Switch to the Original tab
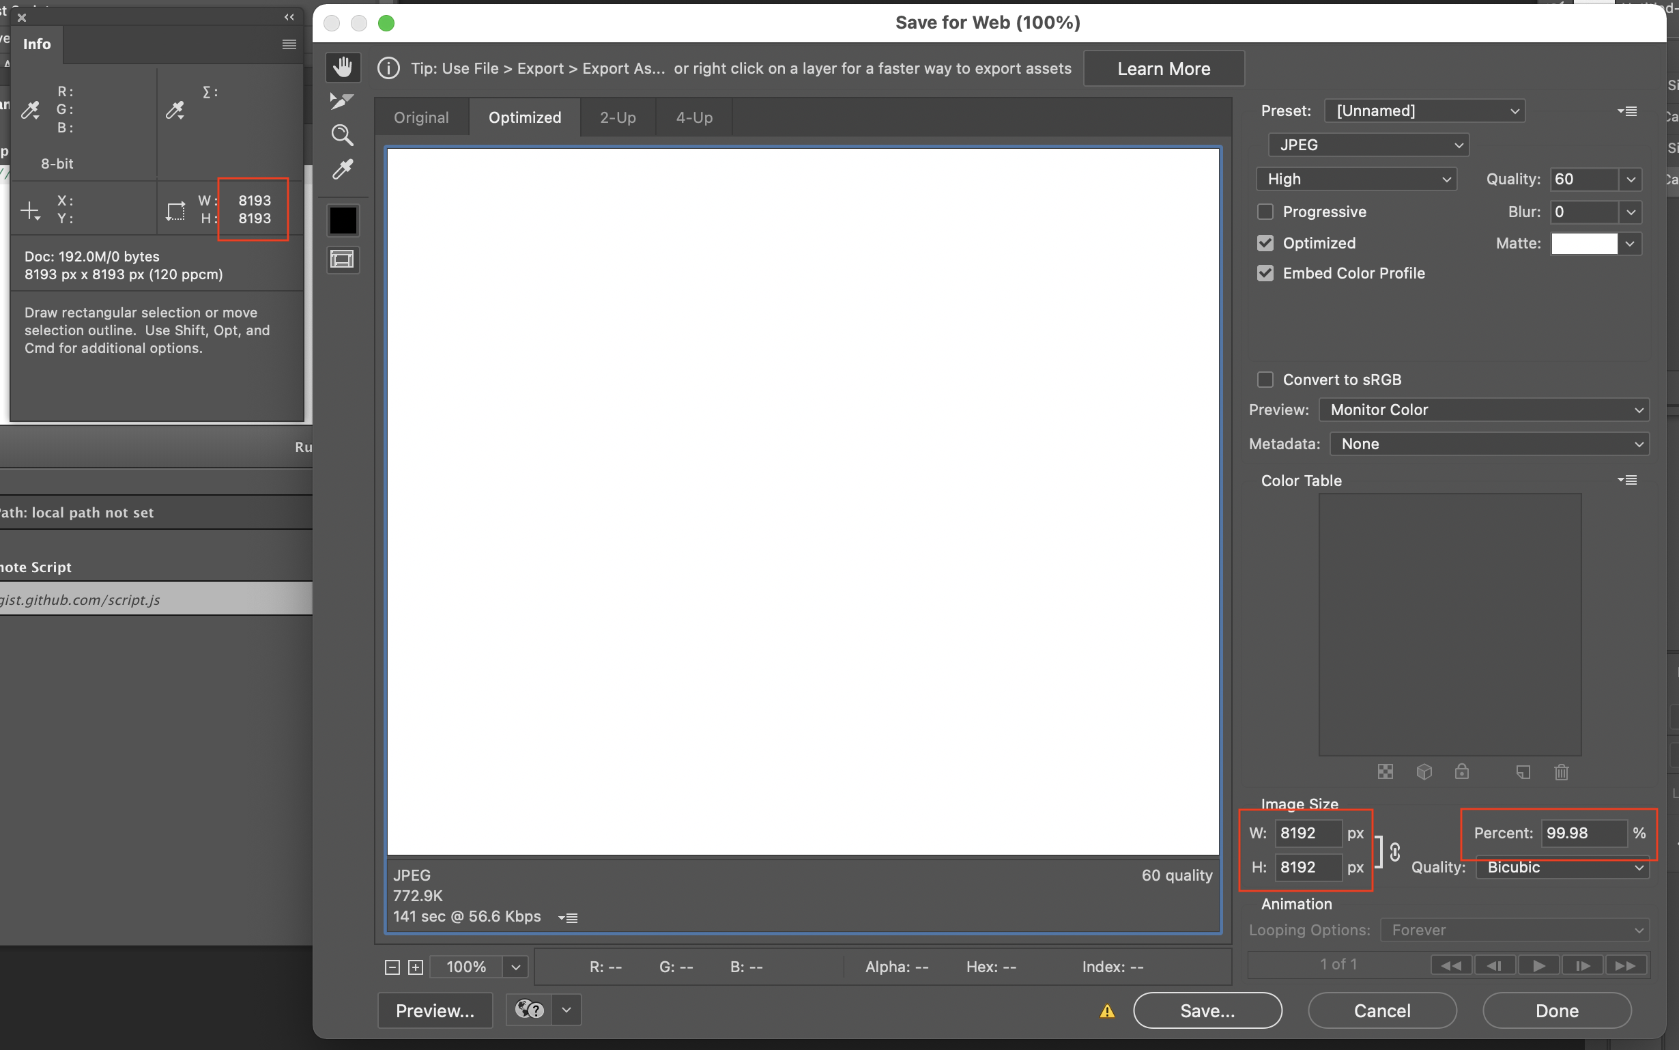 (x=421, y=117)
